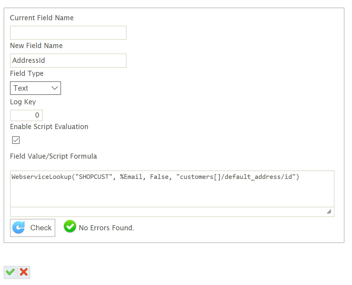Click the New Field Name box containing AddressId
The height and width of the screenshot is (285, 352).
[68, 61]
